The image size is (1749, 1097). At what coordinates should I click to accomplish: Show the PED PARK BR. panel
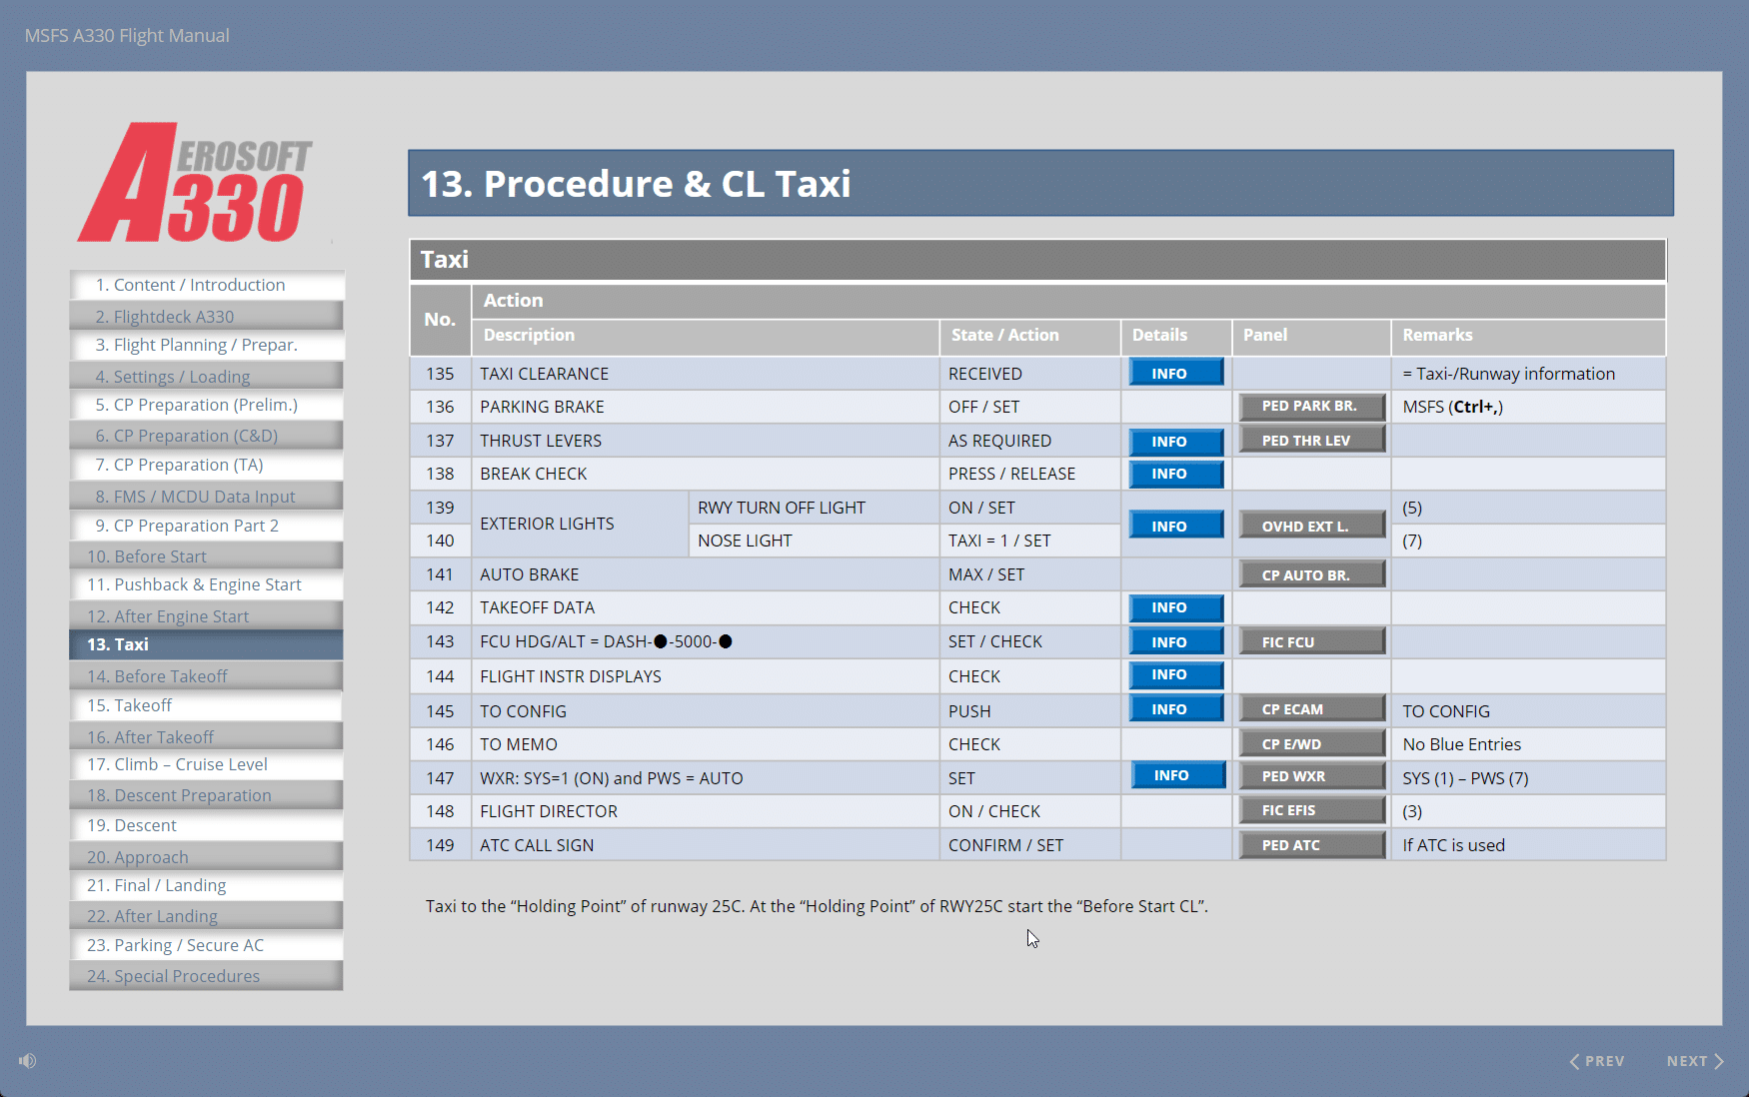point(1311,407)
